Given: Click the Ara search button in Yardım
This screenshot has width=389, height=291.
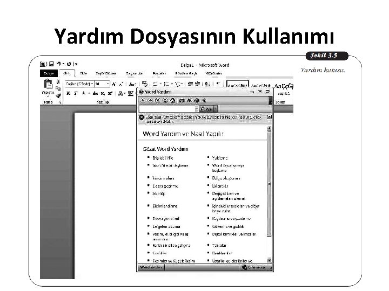Looking at the screenshot, I should pos(206,109).
